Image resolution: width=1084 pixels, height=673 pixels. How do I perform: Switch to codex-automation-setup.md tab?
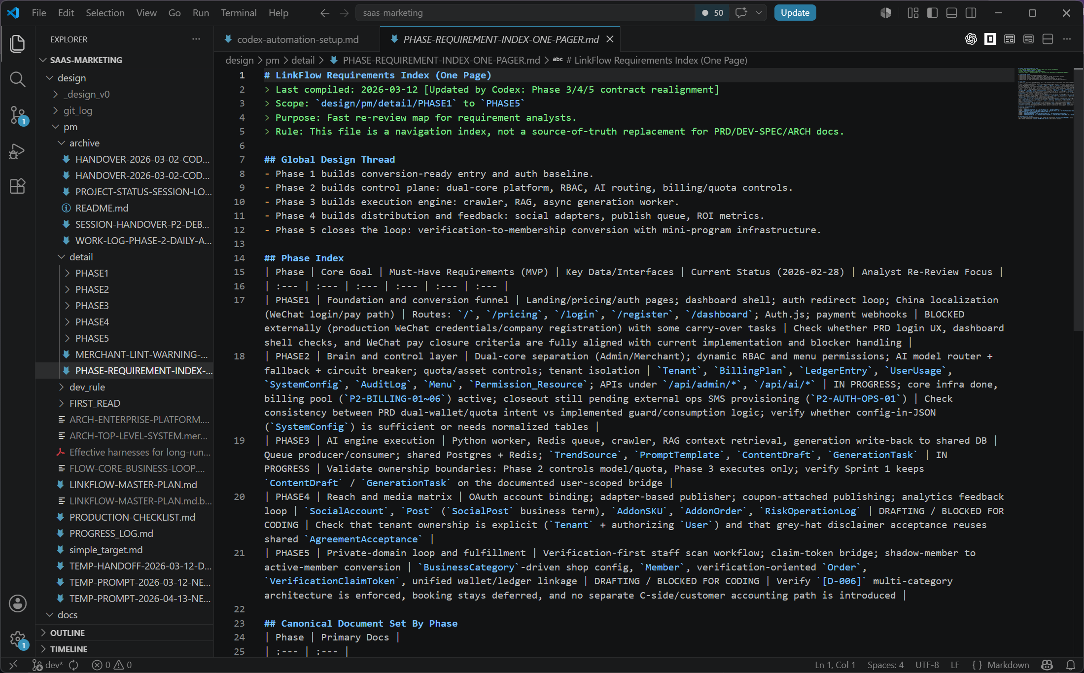tap(297, 39)
